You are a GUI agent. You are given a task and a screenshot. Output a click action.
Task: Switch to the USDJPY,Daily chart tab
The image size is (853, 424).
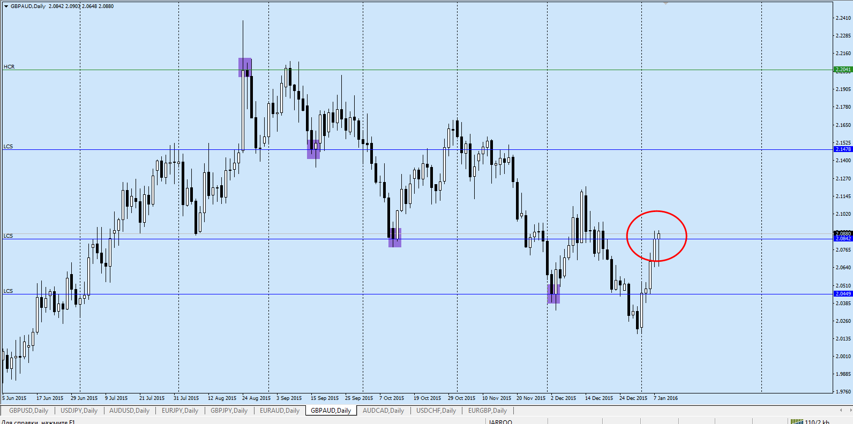pos(79,411)
